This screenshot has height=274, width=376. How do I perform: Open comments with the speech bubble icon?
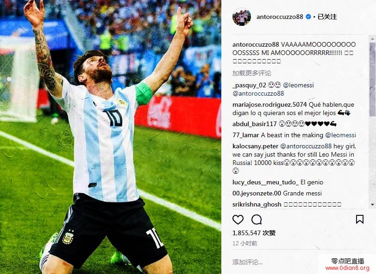(x=257, y=219)
